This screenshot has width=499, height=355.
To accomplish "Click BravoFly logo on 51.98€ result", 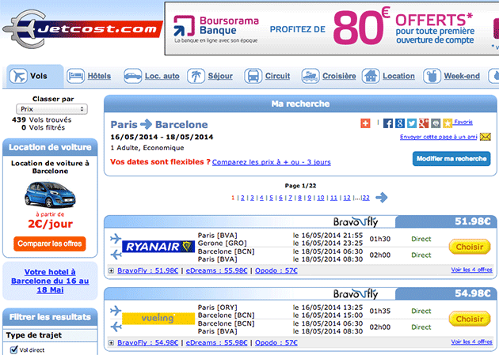I will click(x=356, y=221).
